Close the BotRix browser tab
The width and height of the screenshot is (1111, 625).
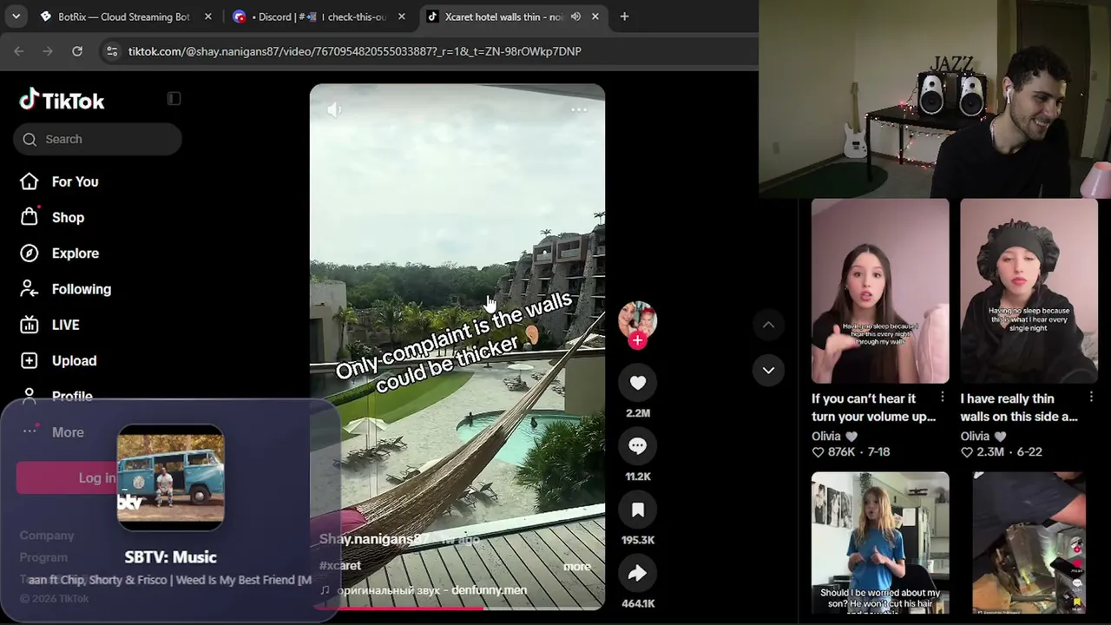(x=208, y=16)
